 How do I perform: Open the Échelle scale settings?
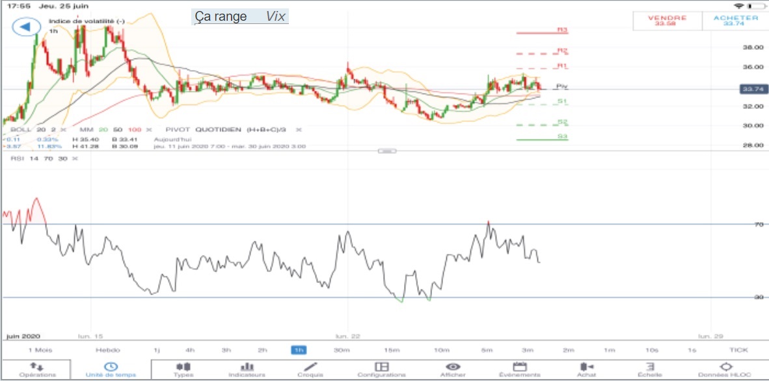pos(651,370)
